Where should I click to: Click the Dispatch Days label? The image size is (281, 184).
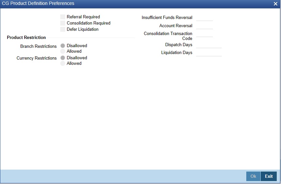coord(179,45)
